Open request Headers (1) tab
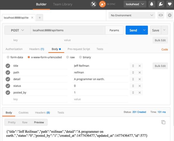Image resolution: width=174 pixels, height=141 pixels. (x=36, y=49)
